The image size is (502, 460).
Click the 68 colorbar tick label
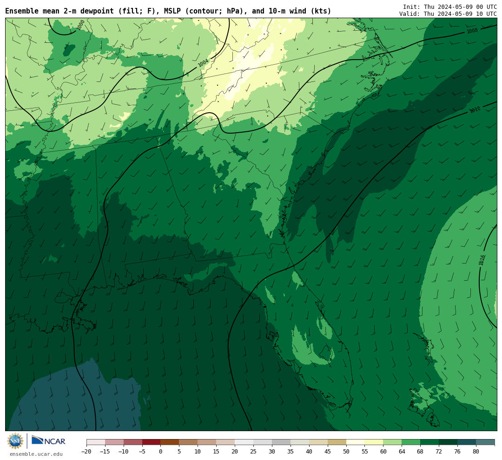click(x=421, y=452)
